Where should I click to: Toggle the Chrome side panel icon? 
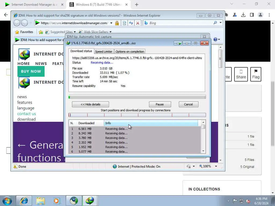coord(252,15)
